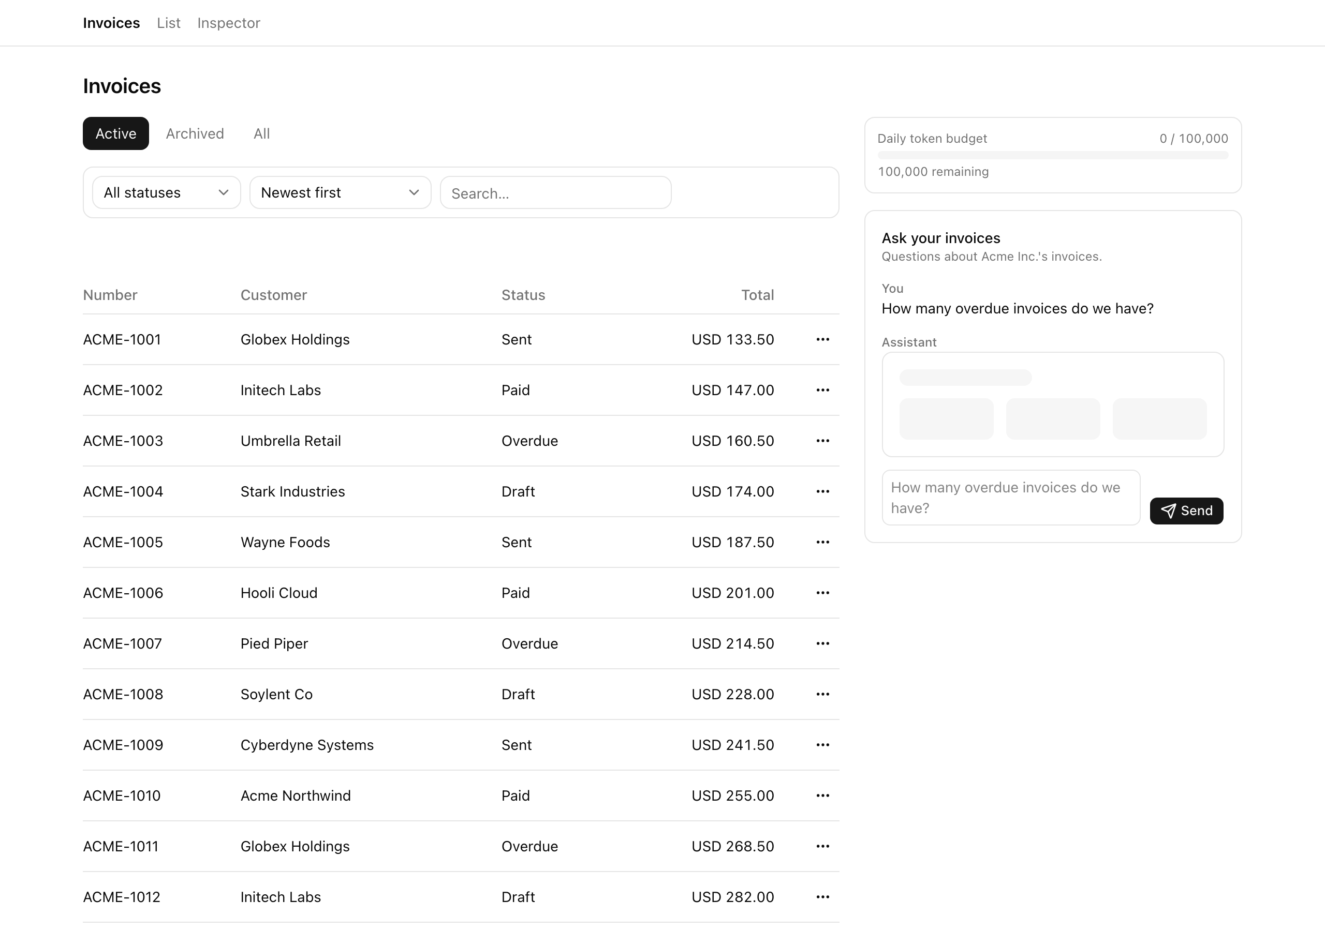
Task: Click the Overdue status of ACME-1011
Action: (x=530, y=847)
